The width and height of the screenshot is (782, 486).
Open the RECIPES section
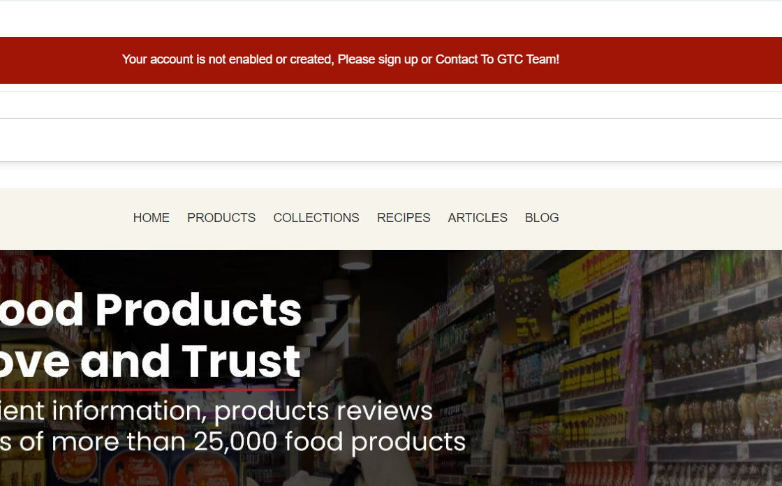(x=404, y=218)
